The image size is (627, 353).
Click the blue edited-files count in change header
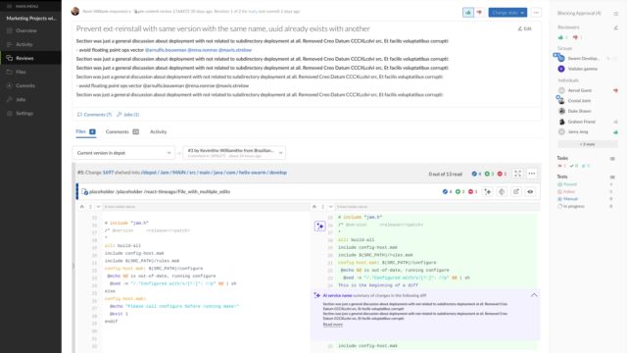[x=476, y=174]
